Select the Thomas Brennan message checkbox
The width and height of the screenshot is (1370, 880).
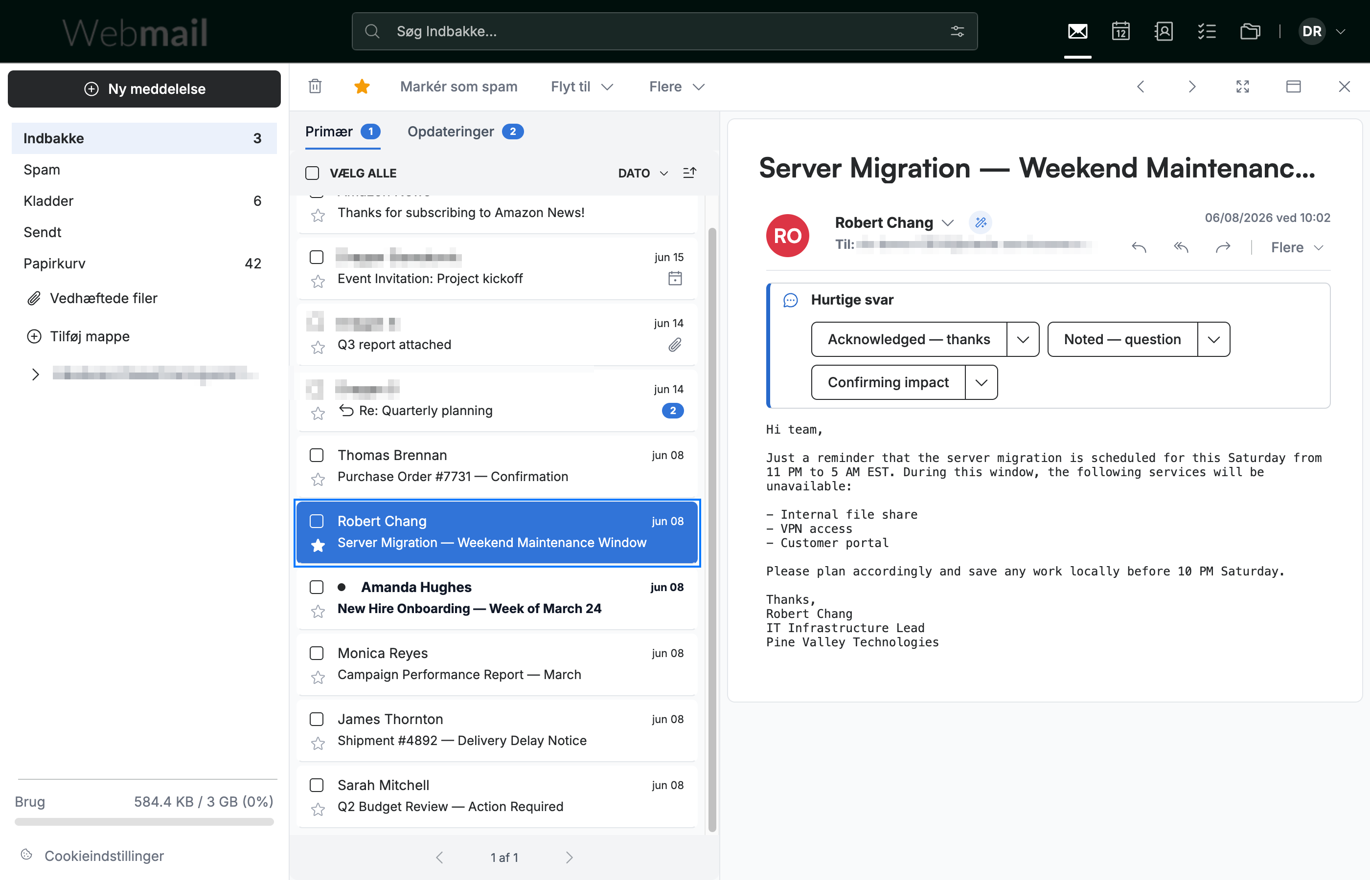316,456
